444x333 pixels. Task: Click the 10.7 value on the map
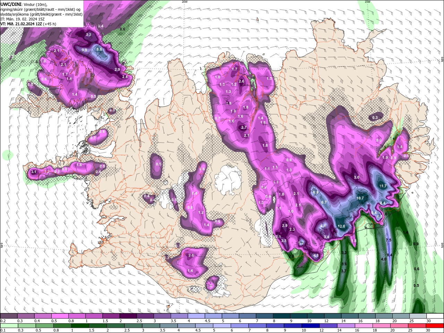click(360, 198)
